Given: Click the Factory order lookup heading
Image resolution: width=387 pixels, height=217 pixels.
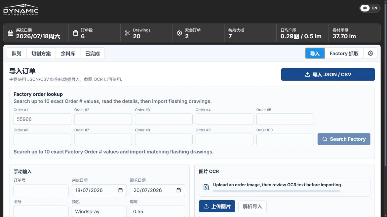Looking at the screenshot, I should click(x=38, y=94).
